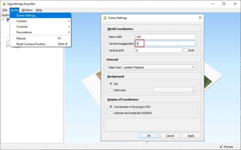Click the Qgis2threejs Exporter app icon
This screenshot has height=150, width=241.
(x=4, y=4)
